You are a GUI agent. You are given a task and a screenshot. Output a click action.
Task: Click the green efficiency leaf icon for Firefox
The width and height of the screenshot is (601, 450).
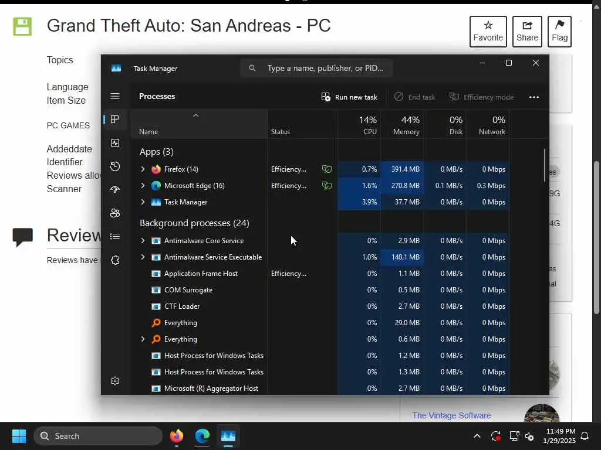coord(326,169)
